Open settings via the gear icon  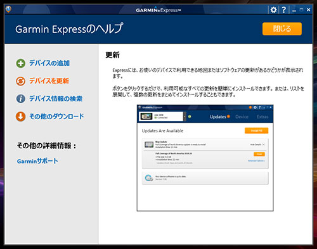[x=274, y=10]
